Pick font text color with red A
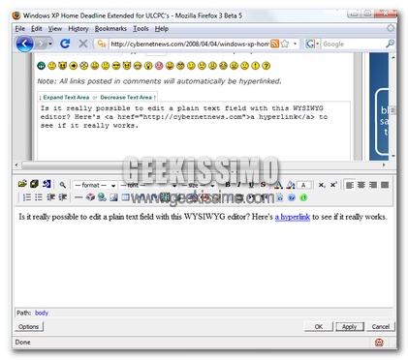The image size is (408, 360). pyautogui.click(x=278, y=185)
